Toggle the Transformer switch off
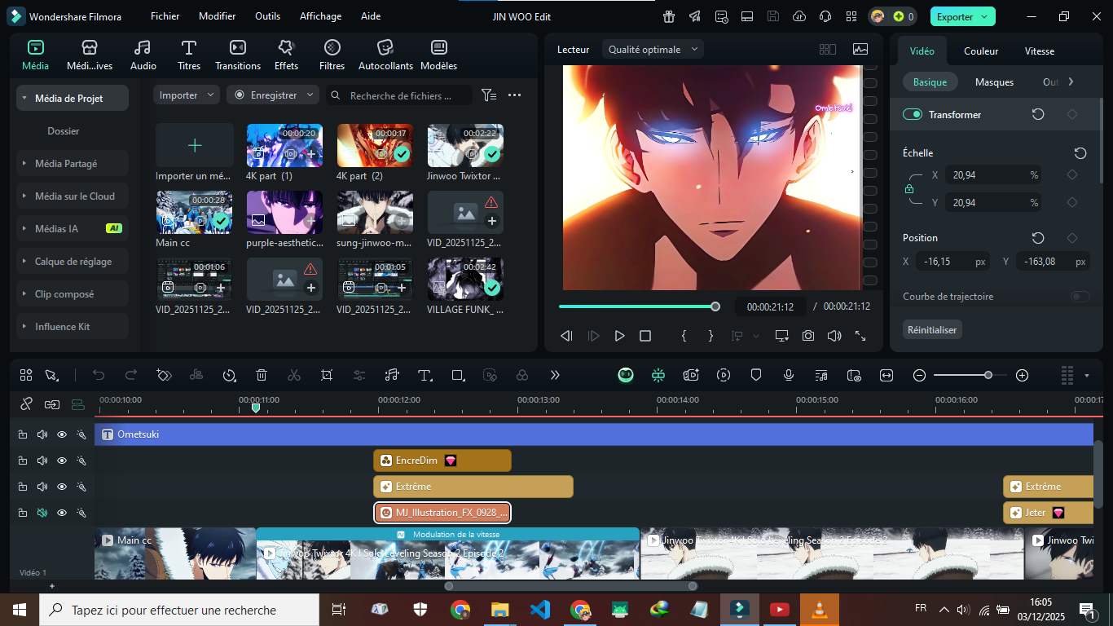 coord(912,115)
